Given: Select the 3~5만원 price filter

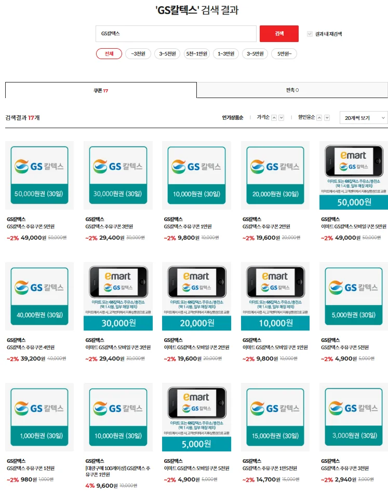Looking at the screenshot, I should point(255,53).
